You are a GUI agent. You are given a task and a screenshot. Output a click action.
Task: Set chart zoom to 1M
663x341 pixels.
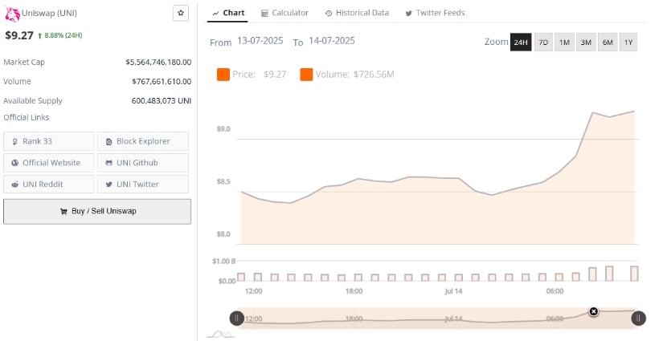(564, 43)
